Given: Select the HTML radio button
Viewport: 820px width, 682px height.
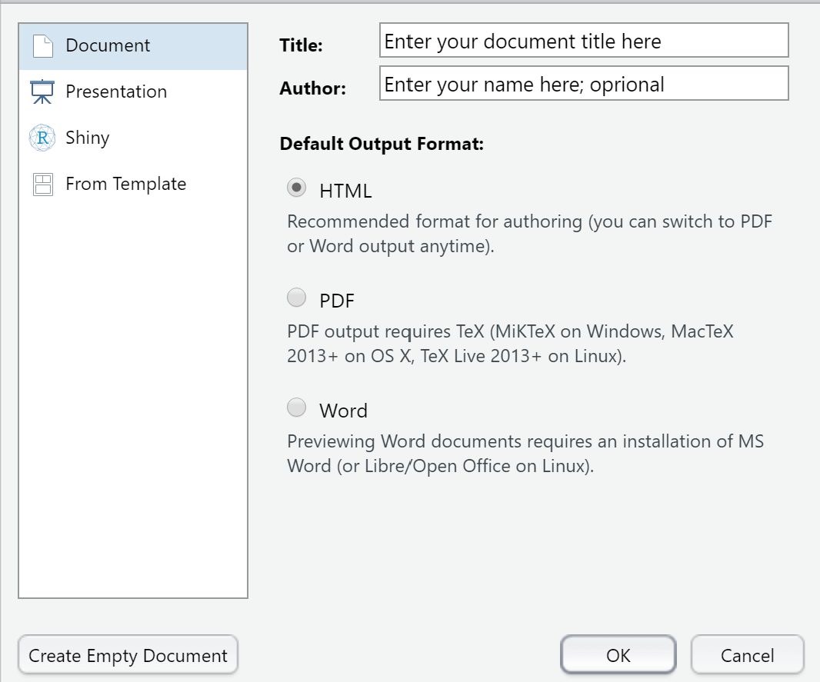Looking at the screenshot, I should click(296, 188).
